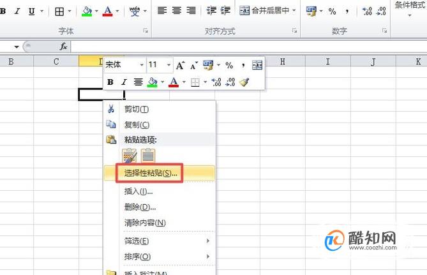Click Bold on the mini toolbar
427x275 pixels.
110,82
